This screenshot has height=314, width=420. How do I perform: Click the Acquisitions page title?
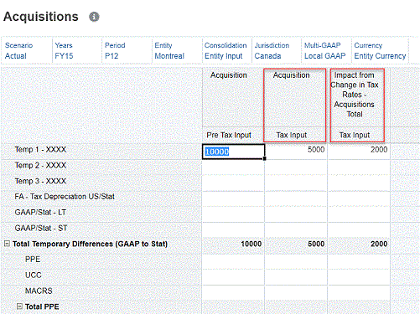[x=41, y=17]
